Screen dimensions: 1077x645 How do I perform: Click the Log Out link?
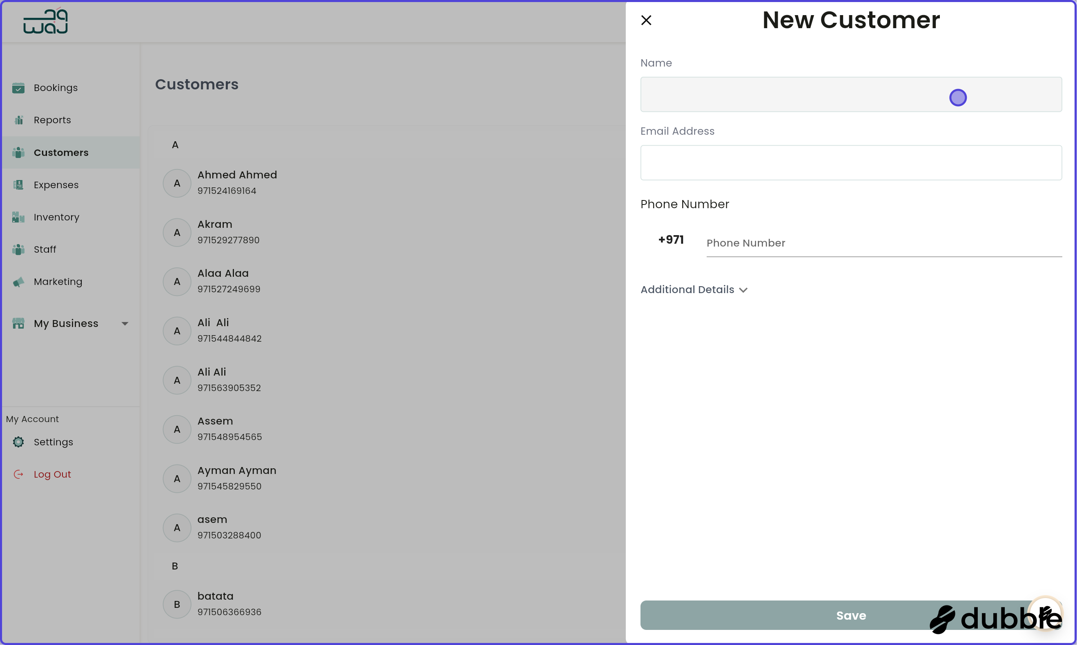tap(52, 474)
